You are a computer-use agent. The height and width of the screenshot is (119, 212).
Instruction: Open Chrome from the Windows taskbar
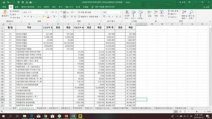point(46,116)
